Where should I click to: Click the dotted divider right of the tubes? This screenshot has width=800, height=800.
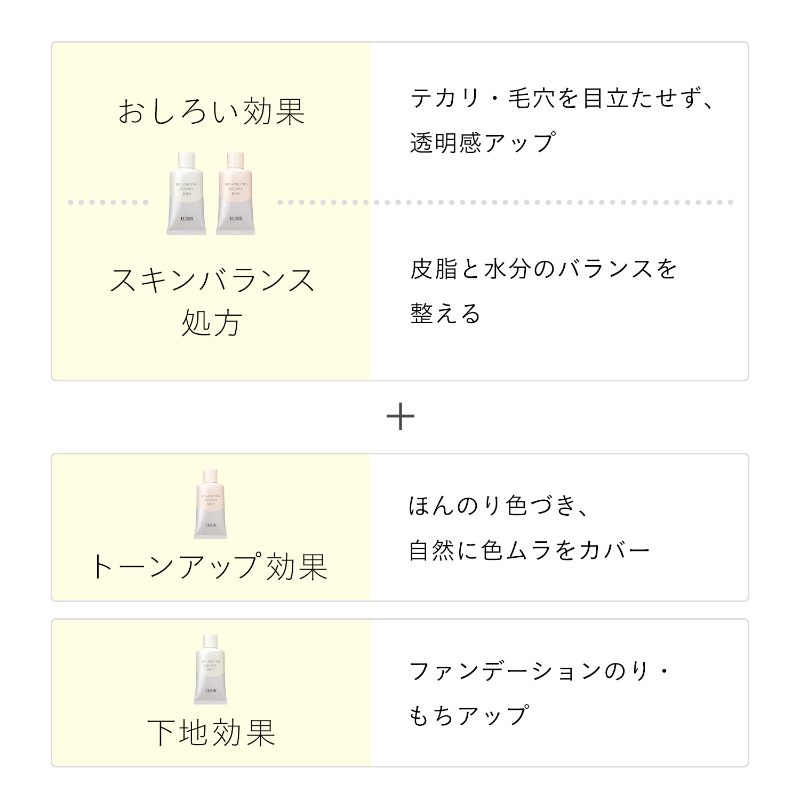click(x=505, y=203)
